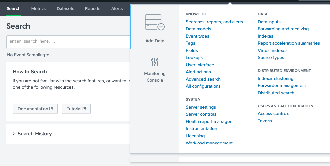The height and width of the screenshot is (166, 330).
Task: Click external link icon on Documentation button
Action: [51, 109]
